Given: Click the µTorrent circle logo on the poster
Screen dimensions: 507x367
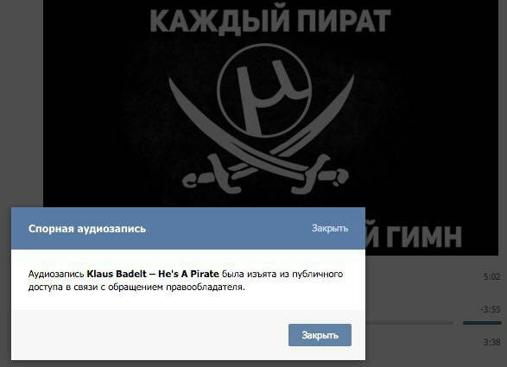Looking at the screenshot, I should 264,92.
